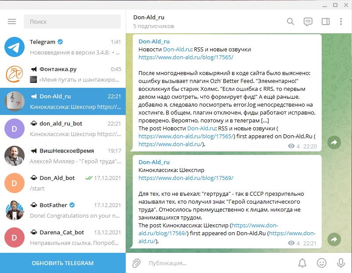Open the Telegram chat row title
This screenshot has width=352, height=273.
[43, 42]
